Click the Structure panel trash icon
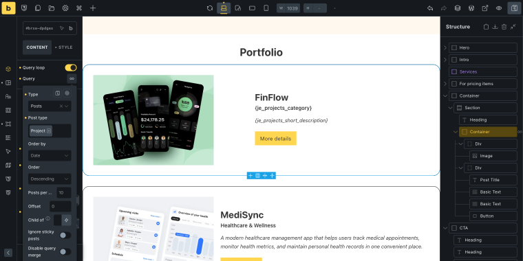The width and height of the screenshot is (523, 261). [504, 27]
